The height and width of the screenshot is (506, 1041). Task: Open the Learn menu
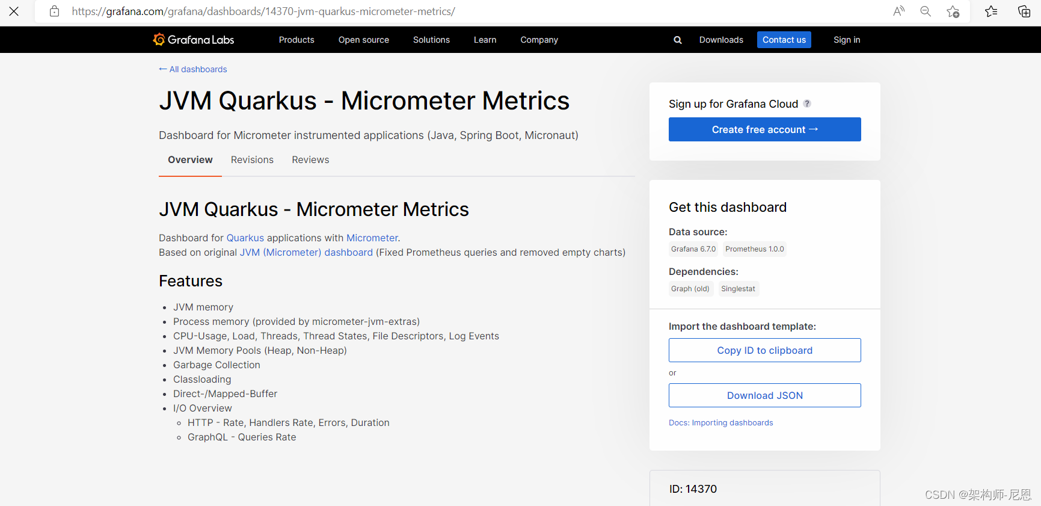pyautogui.click(x=485, y=40)
